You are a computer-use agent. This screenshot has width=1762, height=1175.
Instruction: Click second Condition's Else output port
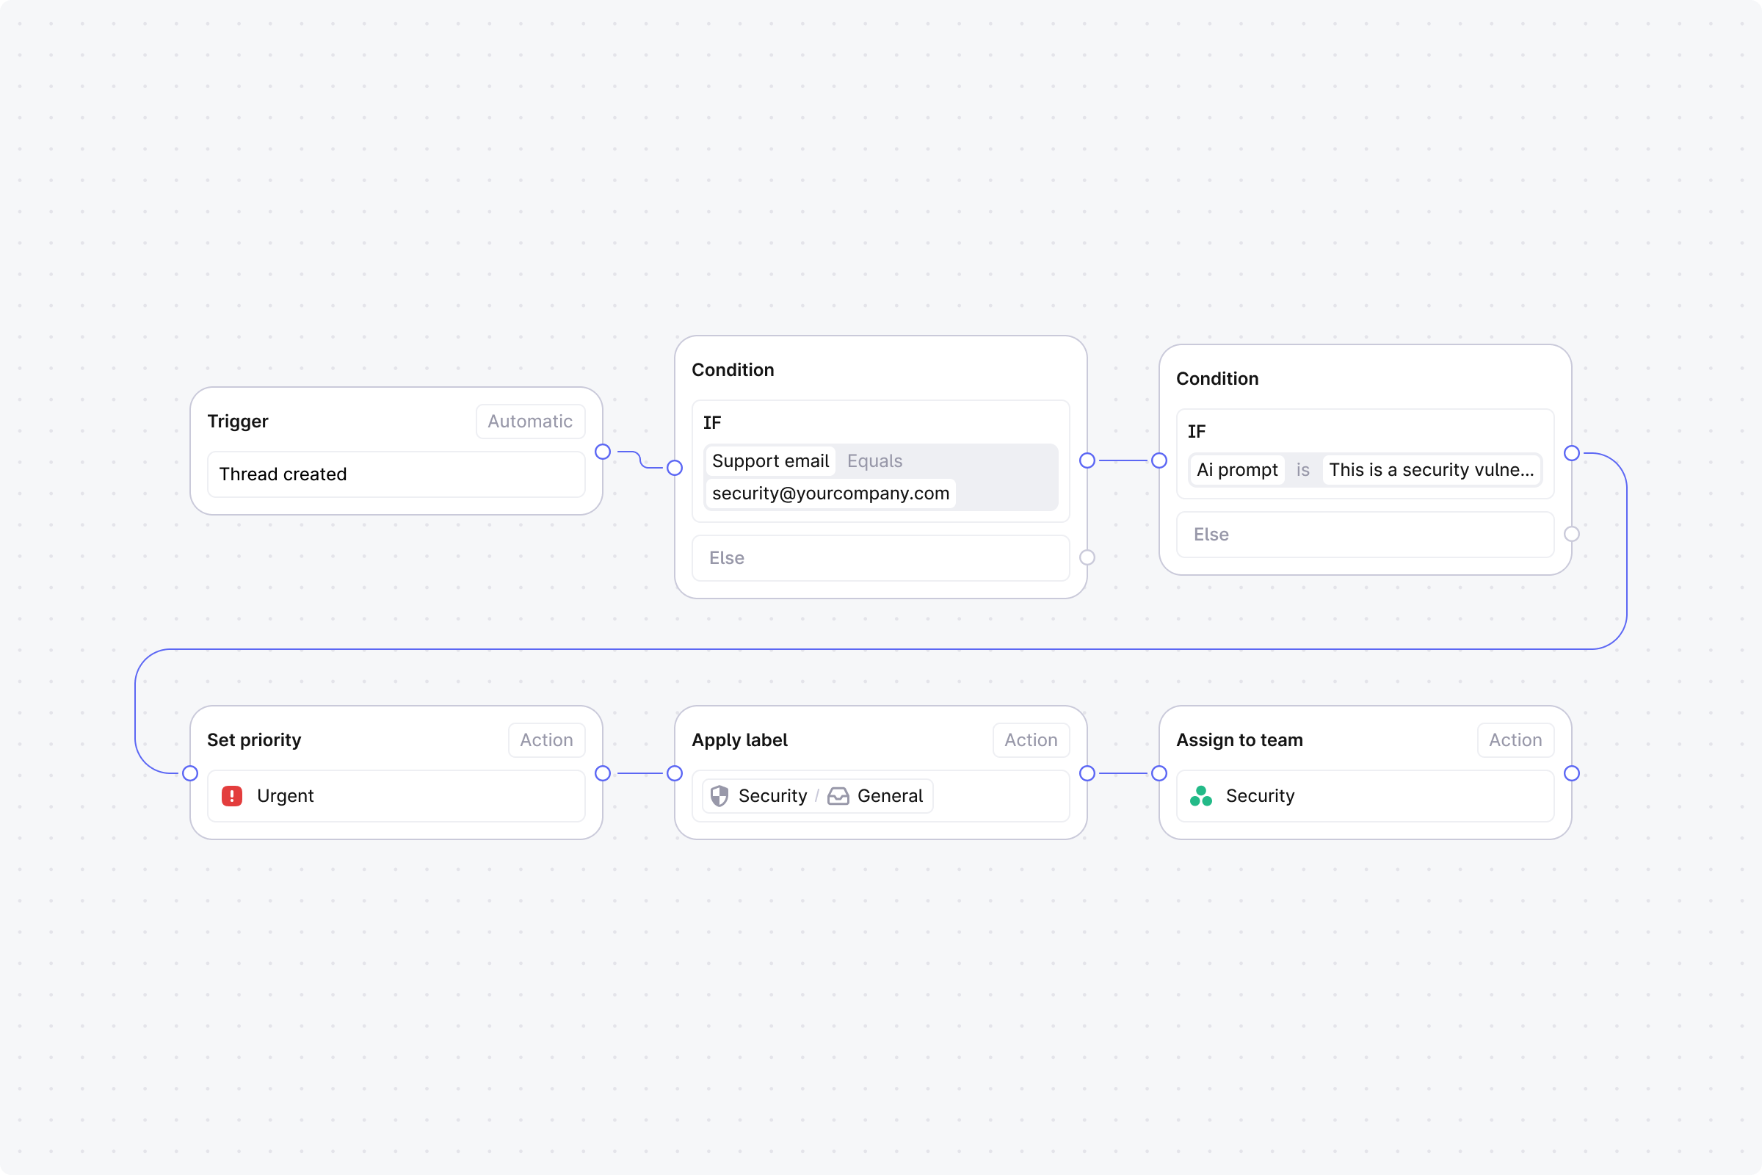(1572, 535)
